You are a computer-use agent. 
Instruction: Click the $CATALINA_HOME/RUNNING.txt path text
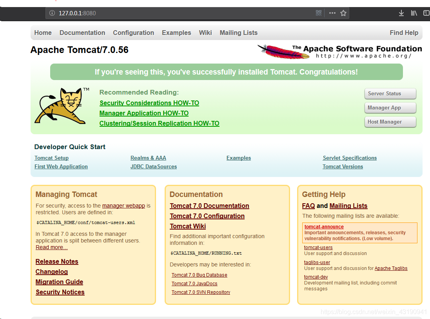206,253
